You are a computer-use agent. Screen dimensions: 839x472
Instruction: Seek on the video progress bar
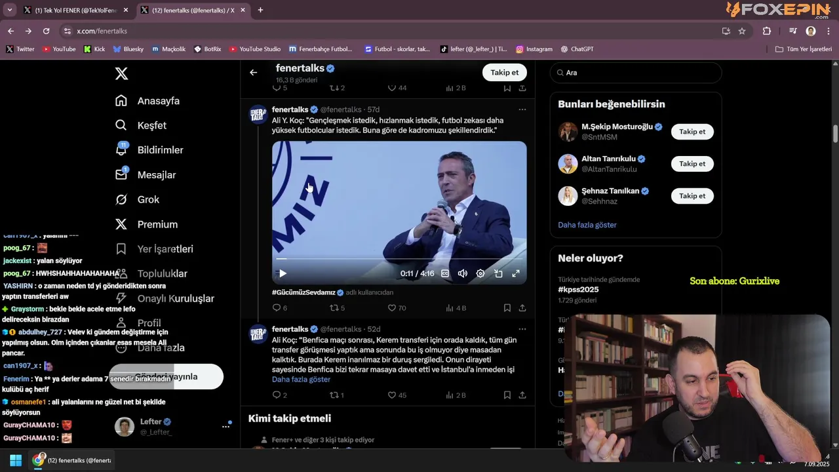point(399,259)
